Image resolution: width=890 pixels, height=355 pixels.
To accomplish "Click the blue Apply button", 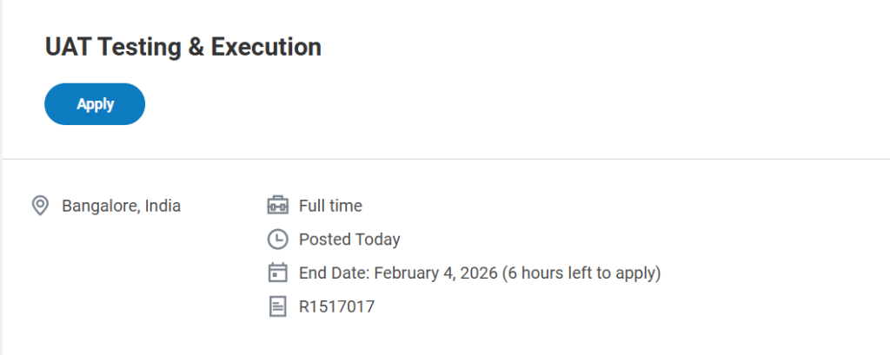I will click(95, 104).
